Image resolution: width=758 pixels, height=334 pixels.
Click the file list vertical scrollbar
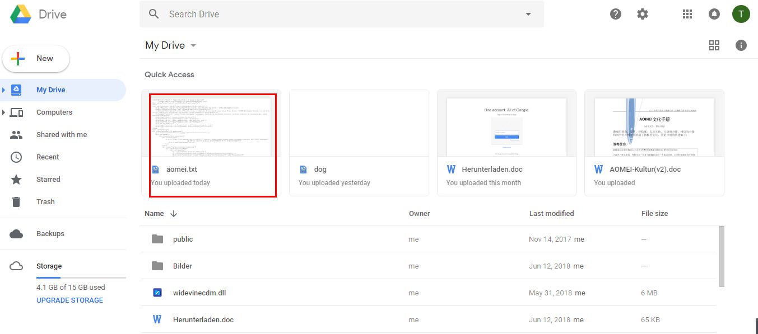(x=722, y=256)
